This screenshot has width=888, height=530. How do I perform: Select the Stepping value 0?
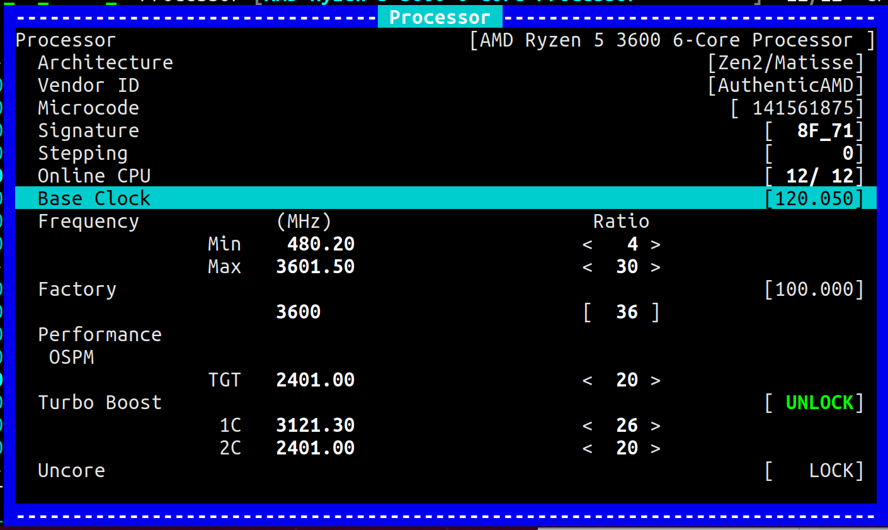[x=848, y=153]
